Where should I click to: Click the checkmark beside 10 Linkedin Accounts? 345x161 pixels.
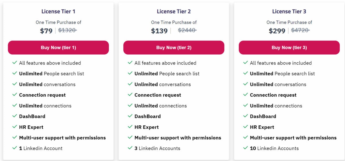[x=245, y=148]
